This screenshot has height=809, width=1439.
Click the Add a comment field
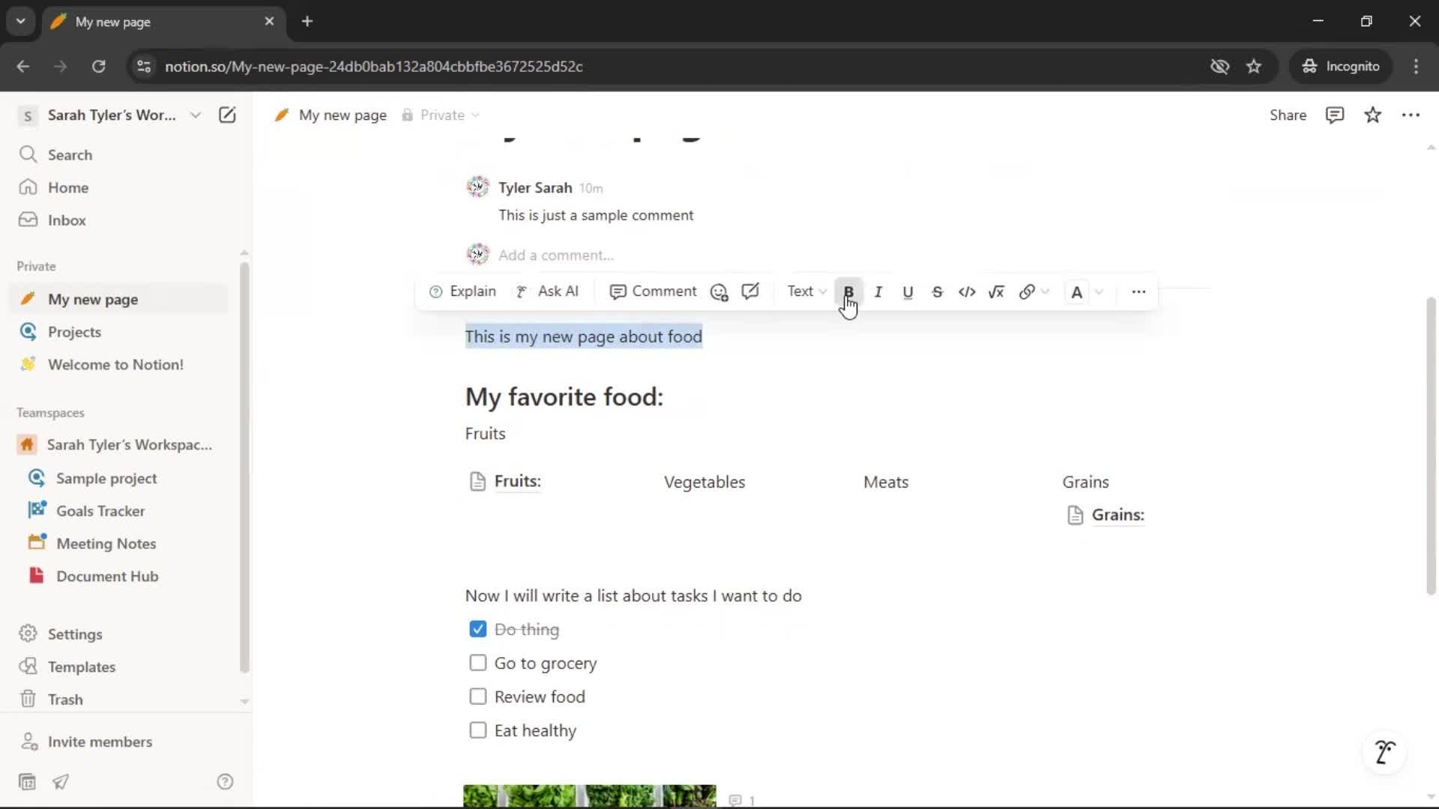pos(556,255)
